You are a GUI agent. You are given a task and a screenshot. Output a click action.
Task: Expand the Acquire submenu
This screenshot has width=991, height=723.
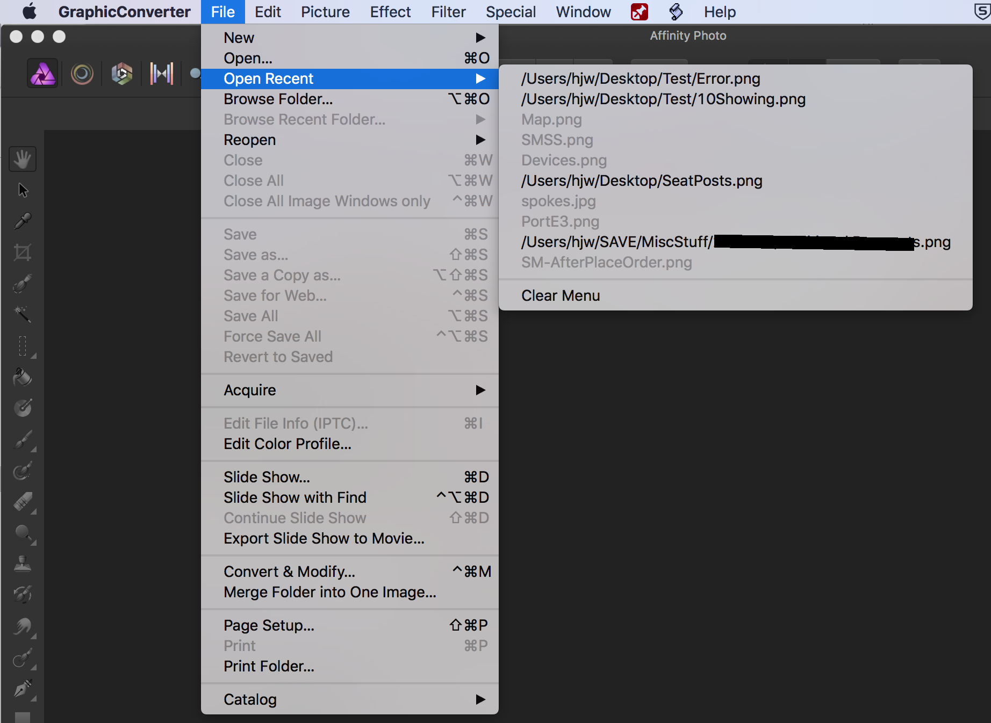tap(349, 390)
